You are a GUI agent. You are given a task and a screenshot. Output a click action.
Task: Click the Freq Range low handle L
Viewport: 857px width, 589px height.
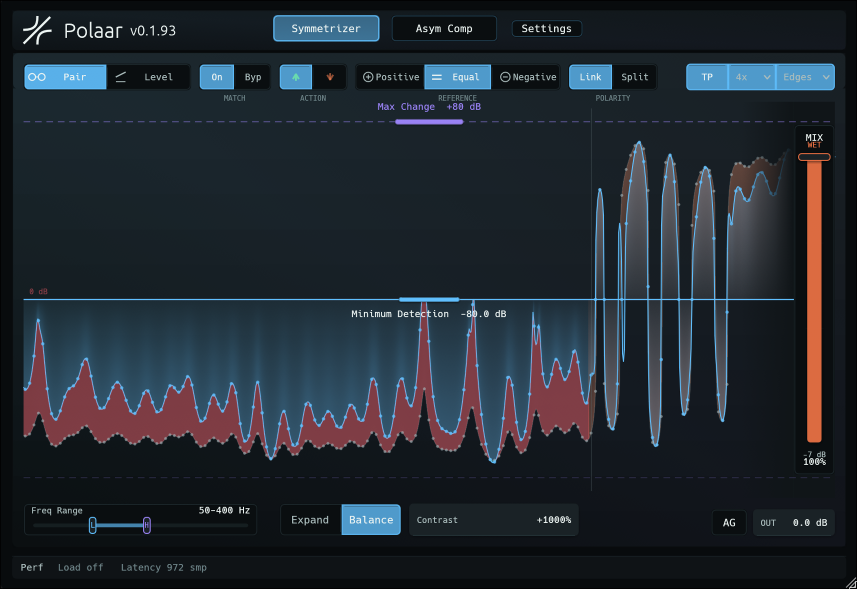(92, 525)
